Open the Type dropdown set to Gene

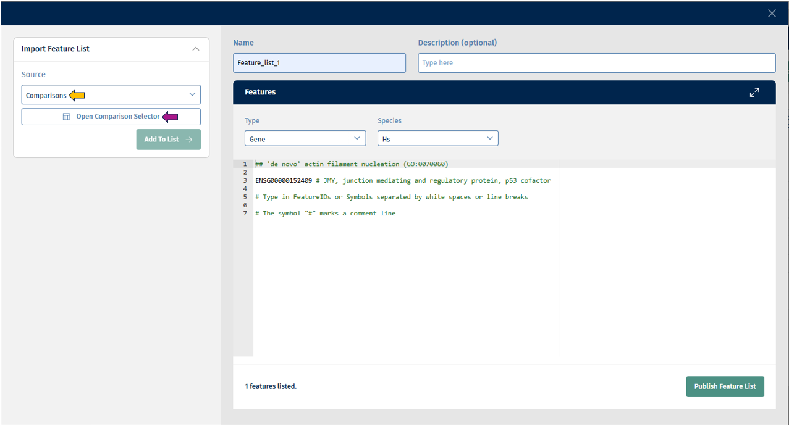point(305,139)
